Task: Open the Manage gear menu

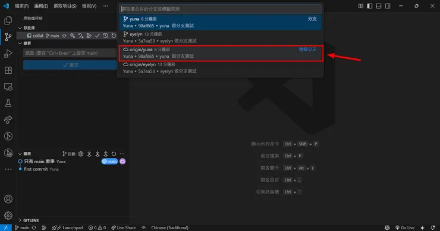Action: point(8,216)
